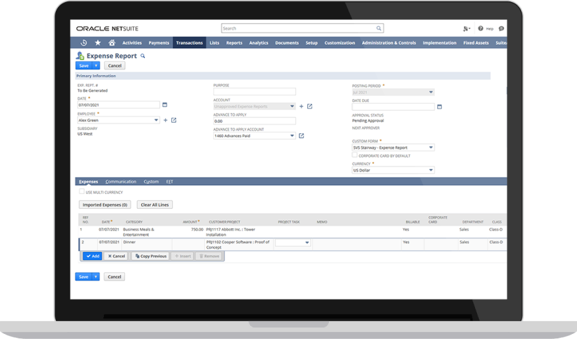Open the Reports menu
The image size is (577, 339).
click(x=235, y=43)
